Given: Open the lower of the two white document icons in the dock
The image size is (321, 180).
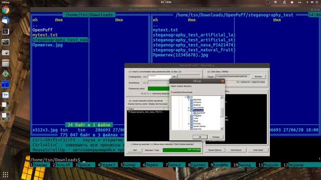Looking at the screenshot, I should (x=6, y=116).
